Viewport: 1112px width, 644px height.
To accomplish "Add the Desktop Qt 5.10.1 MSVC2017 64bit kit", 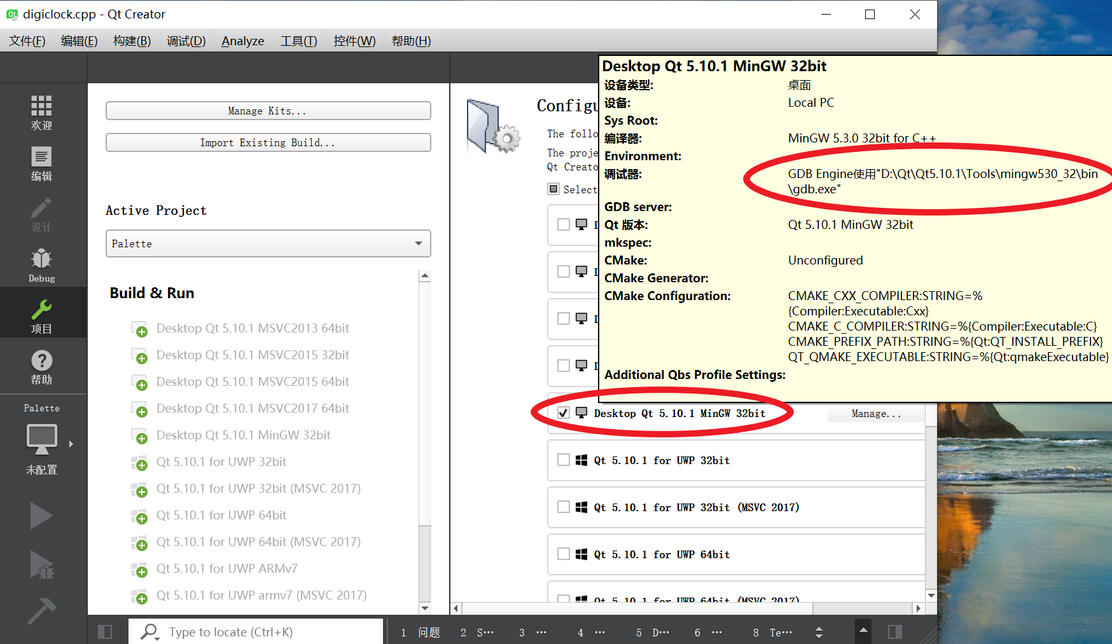I will pyautogui.click(x=139, y=409).
